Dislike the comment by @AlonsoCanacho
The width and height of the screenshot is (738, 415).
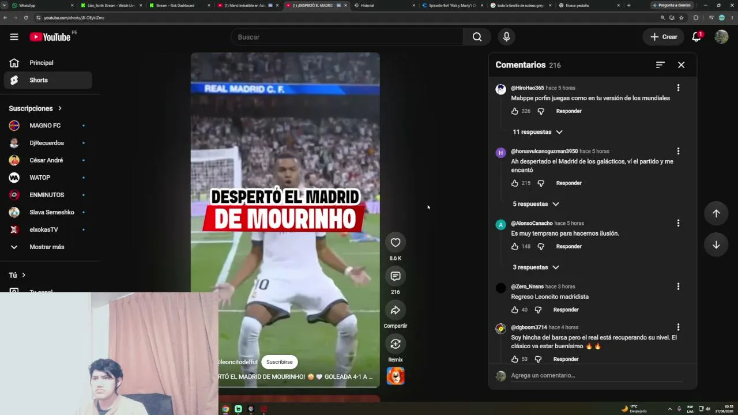(541, 247)
